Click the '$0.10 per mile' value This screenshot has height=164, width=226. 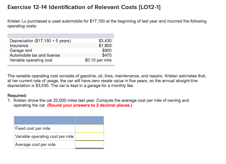[98, 60]
